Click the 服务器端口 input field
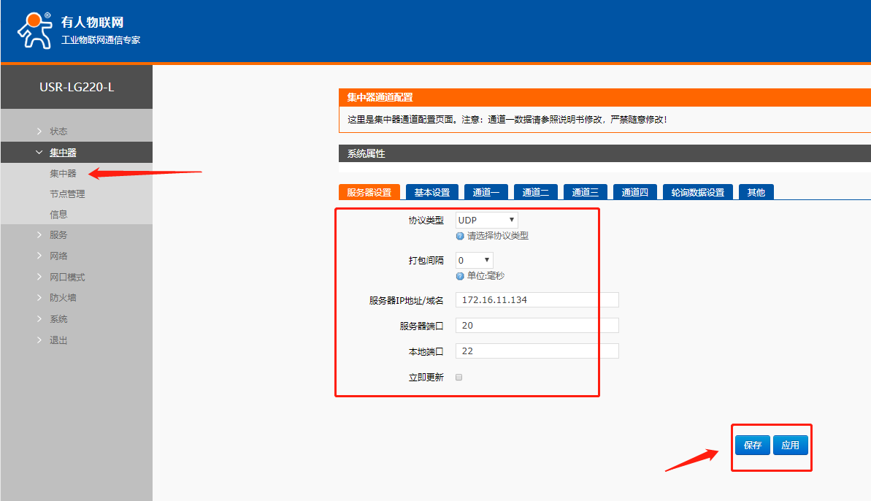The image size is (871, 501). [537, 326]
